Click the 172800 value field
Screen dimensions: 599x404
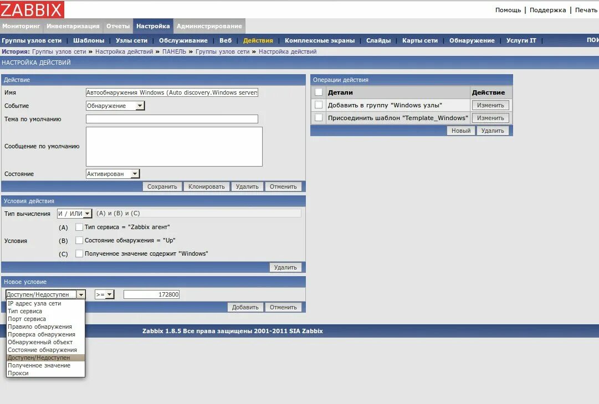coord(151,294)
